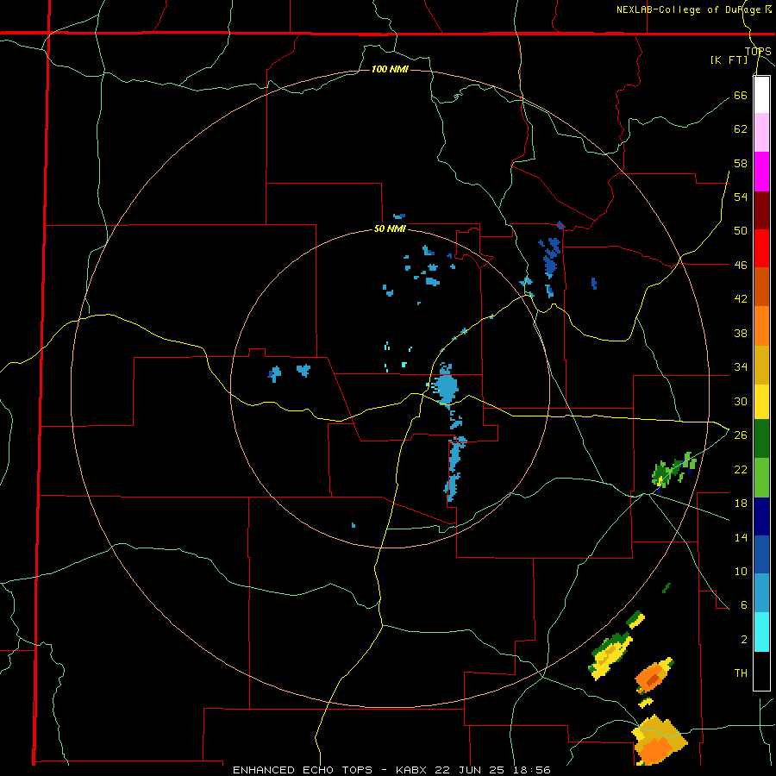
Task: Click the dark green legend swatch
Action: coord(761,439)
